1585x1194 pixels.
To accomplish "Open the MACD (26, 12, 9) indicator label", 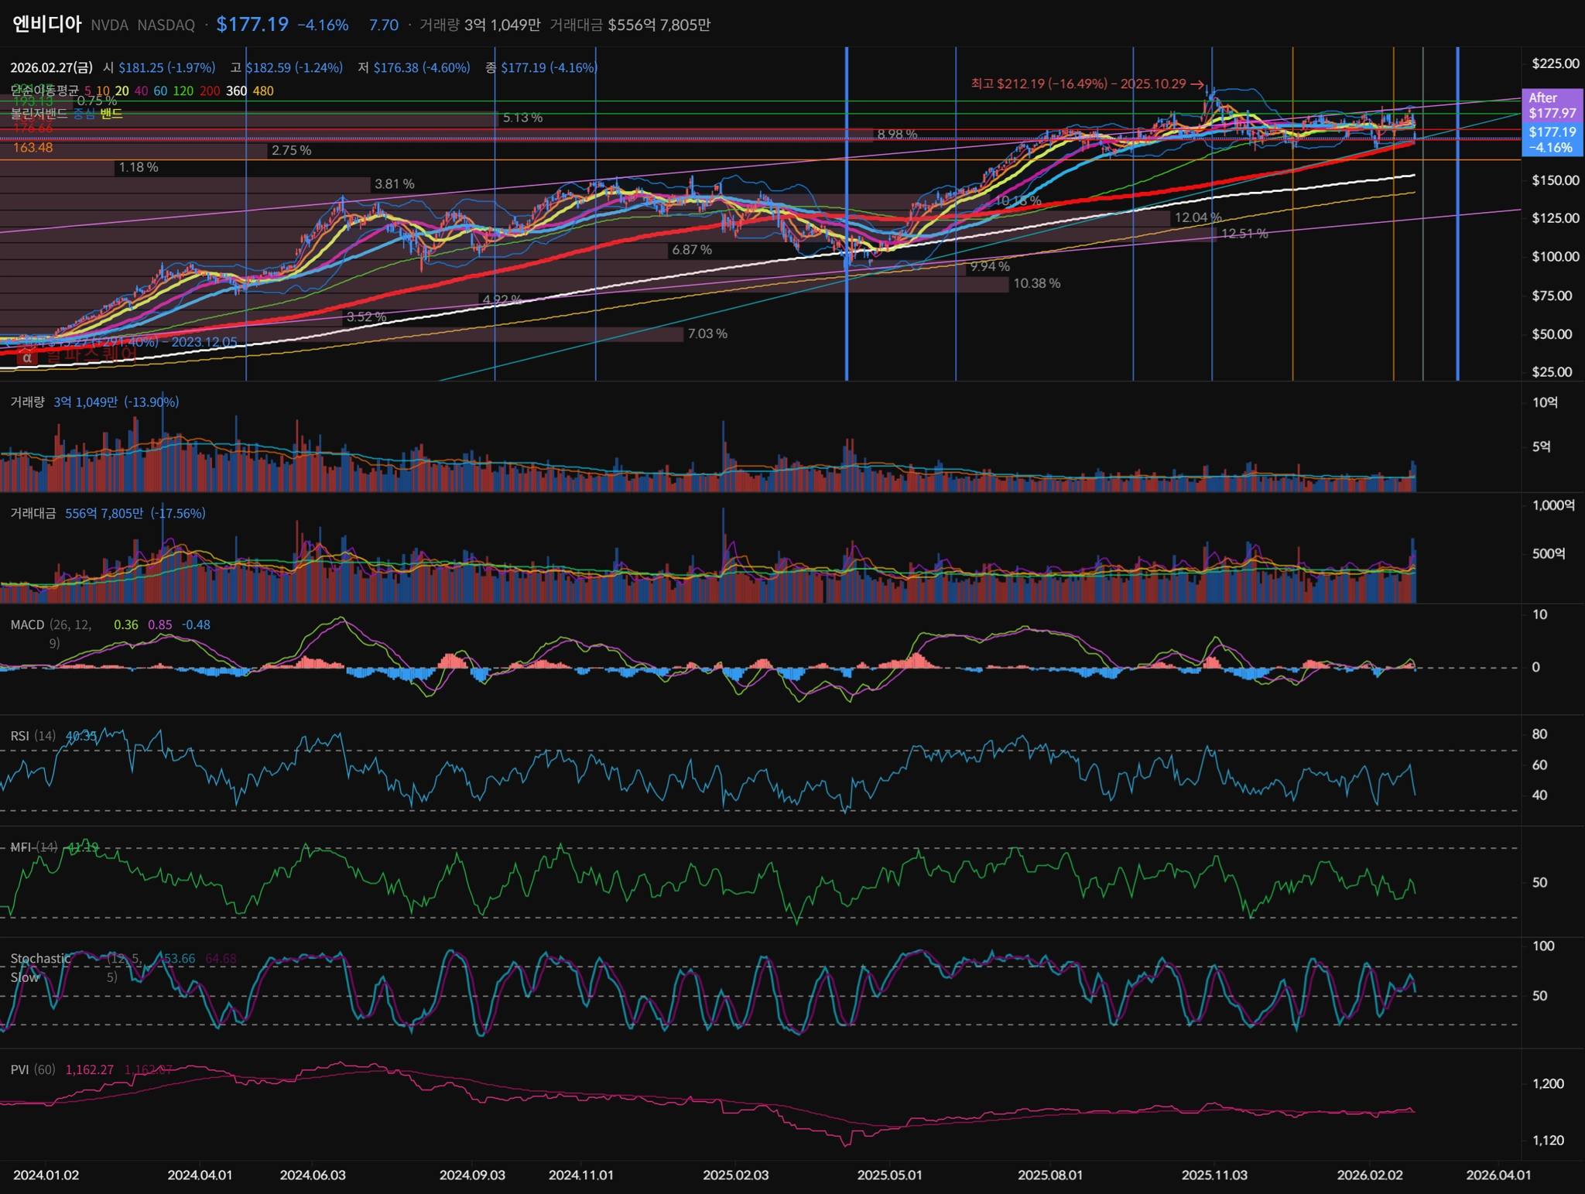I will pos(27,624).
